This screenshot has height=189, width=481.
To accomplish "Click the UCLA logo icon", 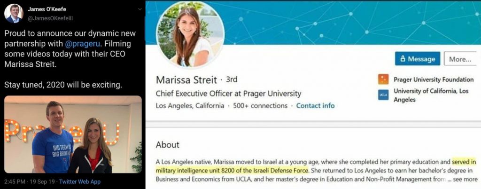I will (383, 95).
